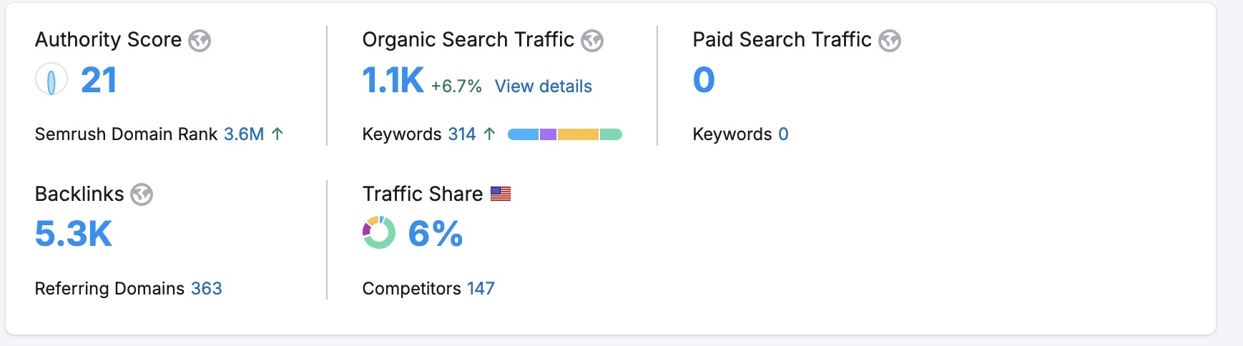1243x346 pixels.
Task: Click the organic Keywords 314 count
Action: (x=462, y=134)
